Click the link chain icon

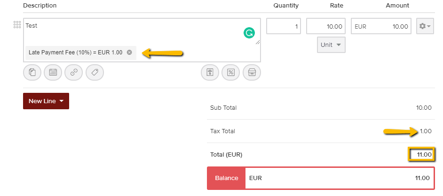click(74, 72)
